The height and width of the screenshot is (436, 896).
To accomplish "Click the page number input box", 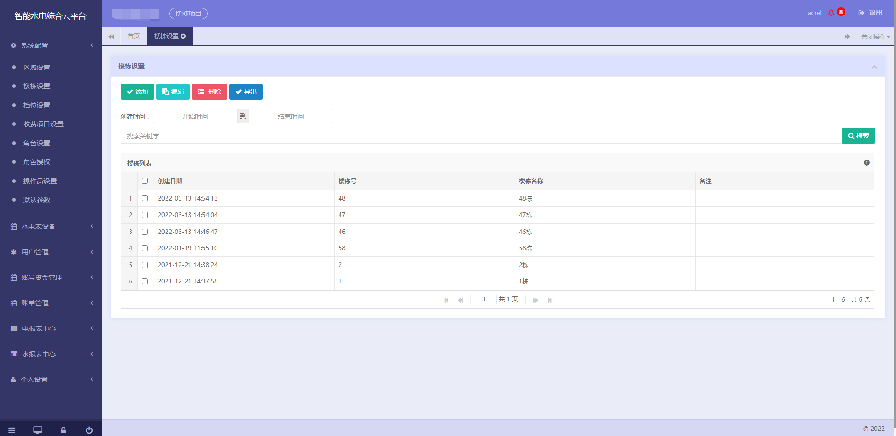I will click(x=488, y=299).
